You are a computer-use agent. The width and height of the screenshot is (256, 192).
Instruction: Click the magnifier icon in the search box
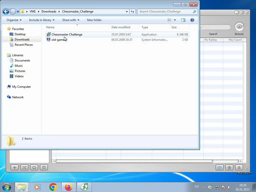coord(194,11)
